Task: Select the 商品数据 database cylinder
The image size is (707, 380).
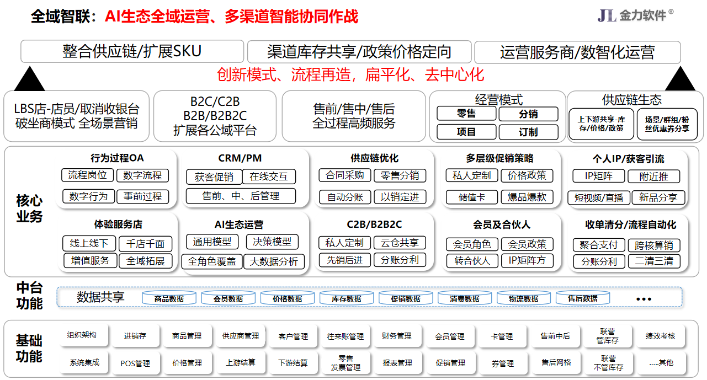Action: pyautogui.click(x=169, y=298)
